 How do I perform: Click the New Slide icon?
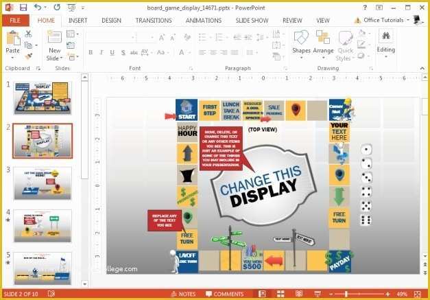coord(54,37)
